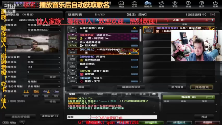This screenshot has height=125, width=222.
Task: Click 修改 button in corpse limit row
Action: coord(52,77)
